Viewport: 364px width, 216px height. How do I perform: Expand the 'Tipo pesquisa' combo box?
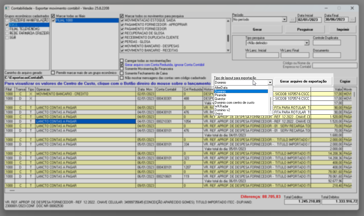coord(307,43)
